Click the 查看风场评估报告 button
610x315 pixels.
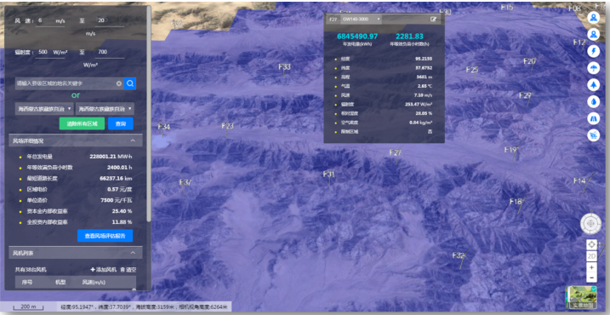coord(105,236)
